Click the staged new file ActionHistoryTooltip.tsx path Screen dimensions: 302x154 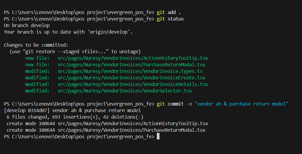(x=133, y=58)
